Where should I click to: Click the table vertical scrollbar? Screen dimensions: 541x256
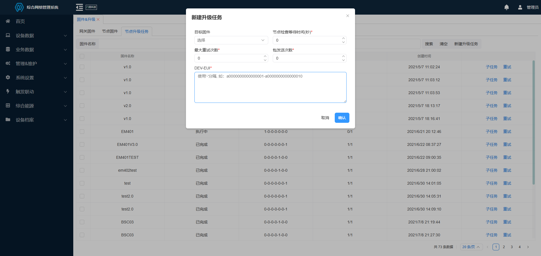click(533, 122)
